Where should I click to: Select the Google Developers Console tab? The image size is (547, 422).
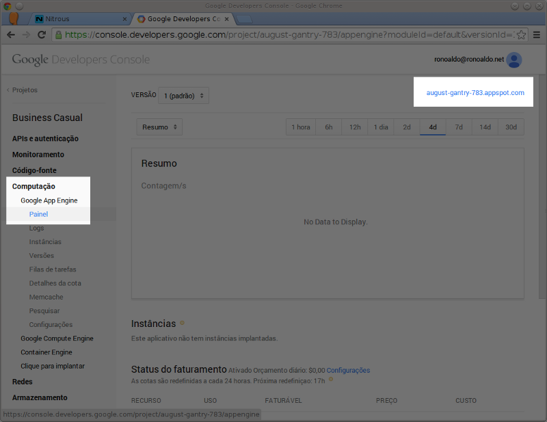tap(183, 19)
